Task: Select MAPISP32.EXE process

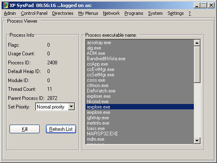Action: click(x=140, y=134)
